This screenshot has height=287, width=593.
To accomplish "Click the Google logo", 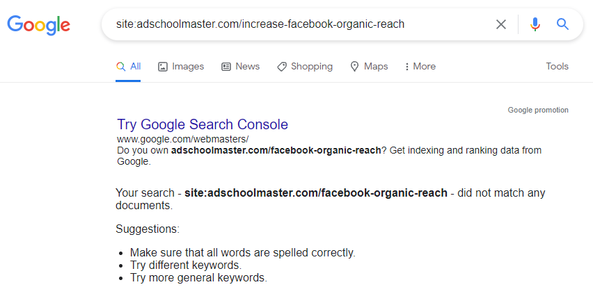I will point(38,25).
